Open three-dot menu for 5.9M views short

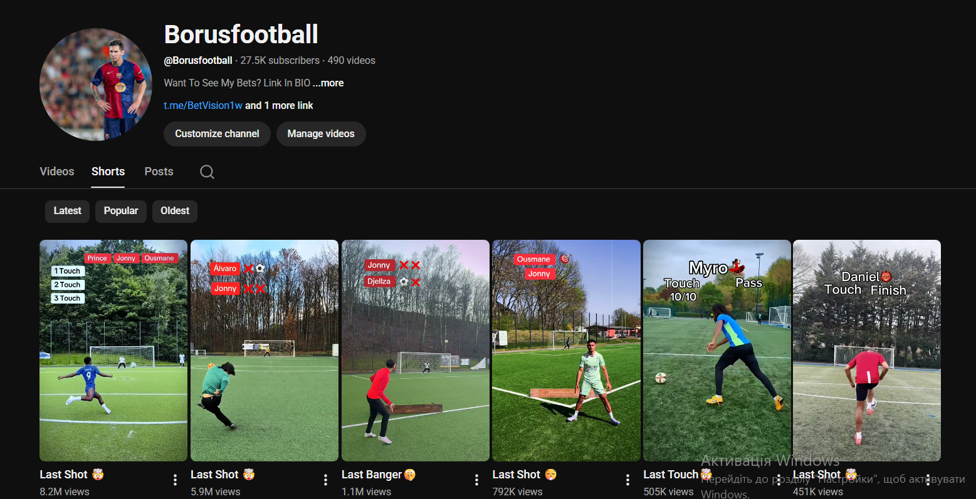tap(325, 480)
